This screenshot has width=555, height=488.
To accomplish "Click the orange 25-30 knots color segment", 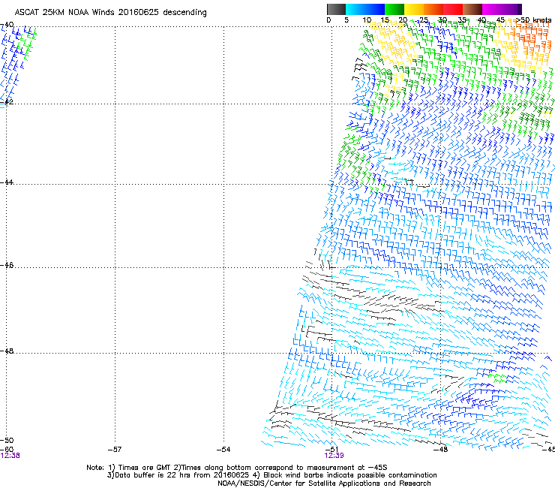I will (x=433, y=9).
